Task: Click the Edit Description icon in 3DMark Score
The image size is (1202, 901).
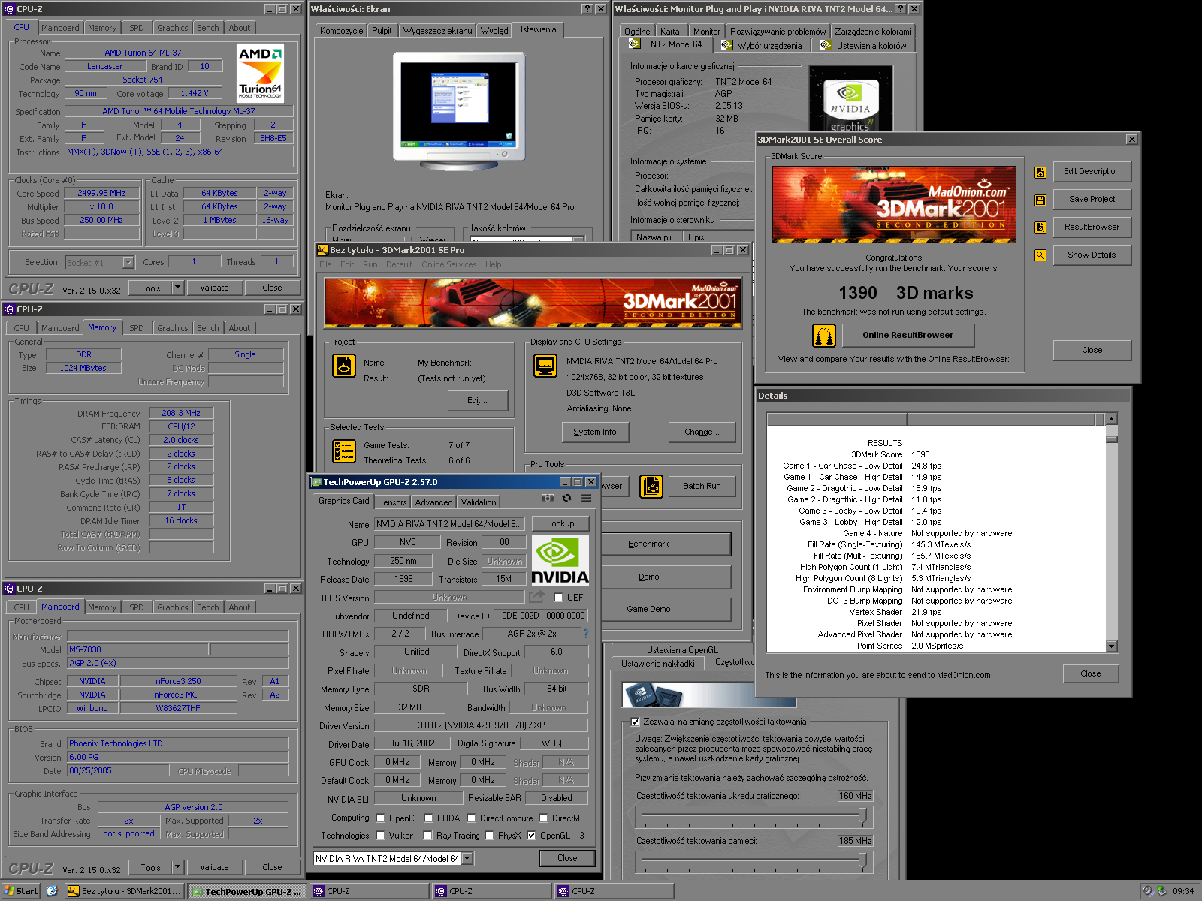Action: tap(1040, 173)
